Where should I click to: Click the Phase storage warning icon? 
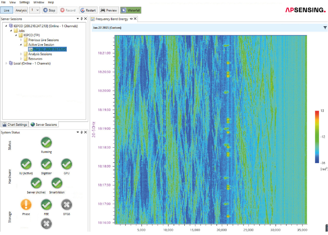pos(26,204)
